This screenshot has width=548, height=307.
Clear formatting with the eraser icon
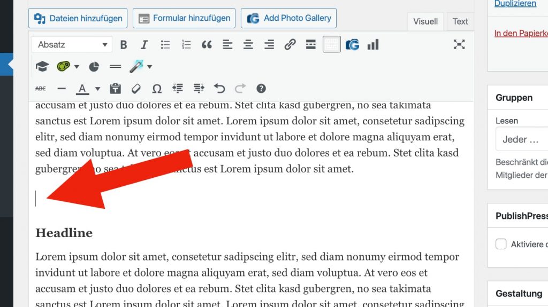pyautogui.click(x=136, y=89)
